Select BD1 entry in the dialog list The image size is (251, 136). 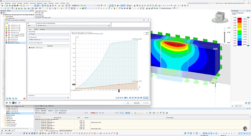point(15,25)
